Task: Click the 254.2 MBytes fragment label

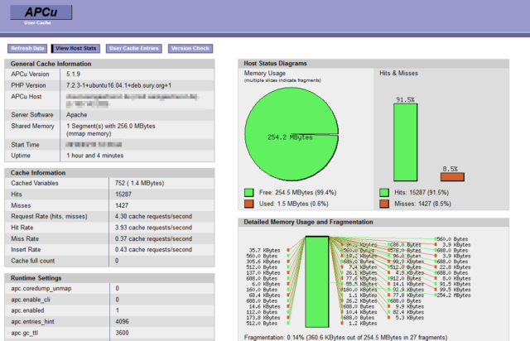Action: pyautogui.click(x=454, y=295)
